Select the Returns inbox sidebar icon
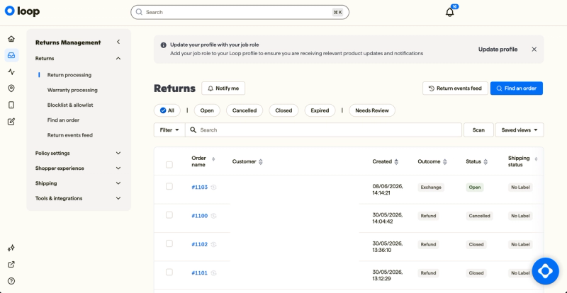This screenshot has width=567, height=293. point(11,55)
